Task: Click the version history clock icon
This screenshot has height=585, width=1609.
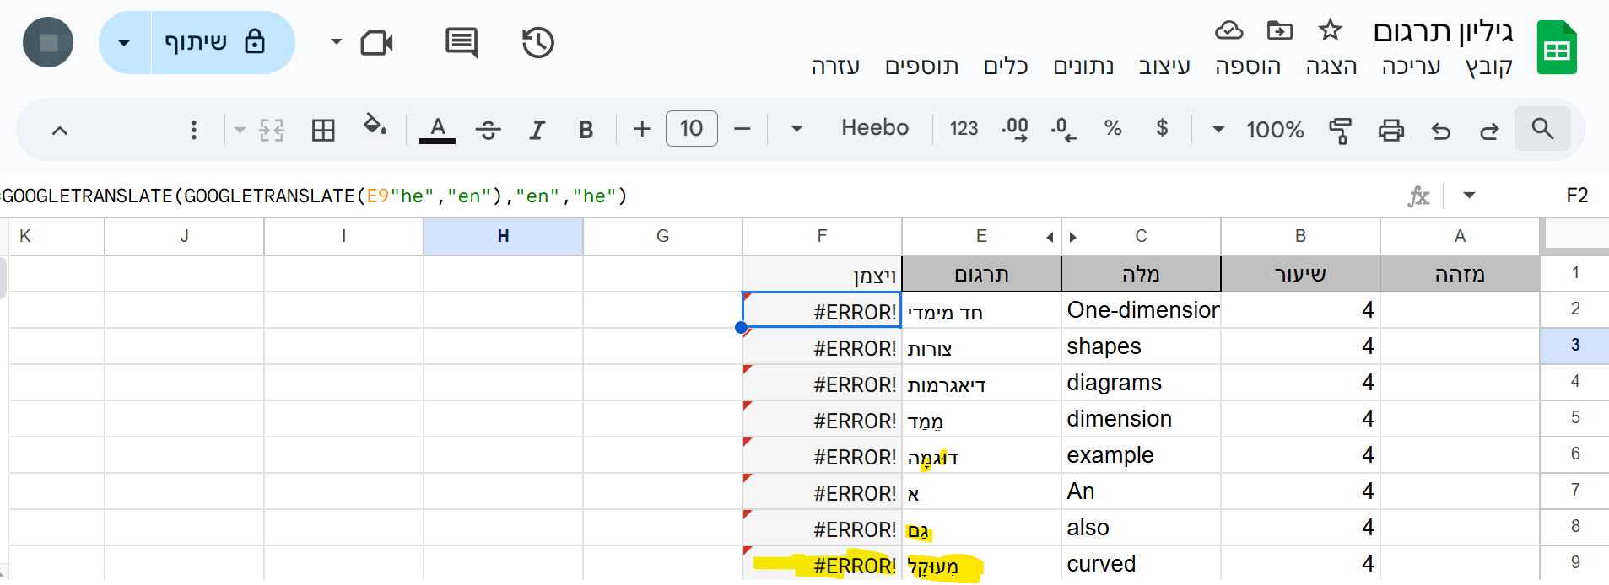Action: pyautogui.click(x=537, y=43)
